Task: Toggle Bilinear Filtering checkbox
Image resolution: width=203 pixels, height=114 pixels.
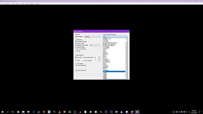Action: tap(76, 47)
